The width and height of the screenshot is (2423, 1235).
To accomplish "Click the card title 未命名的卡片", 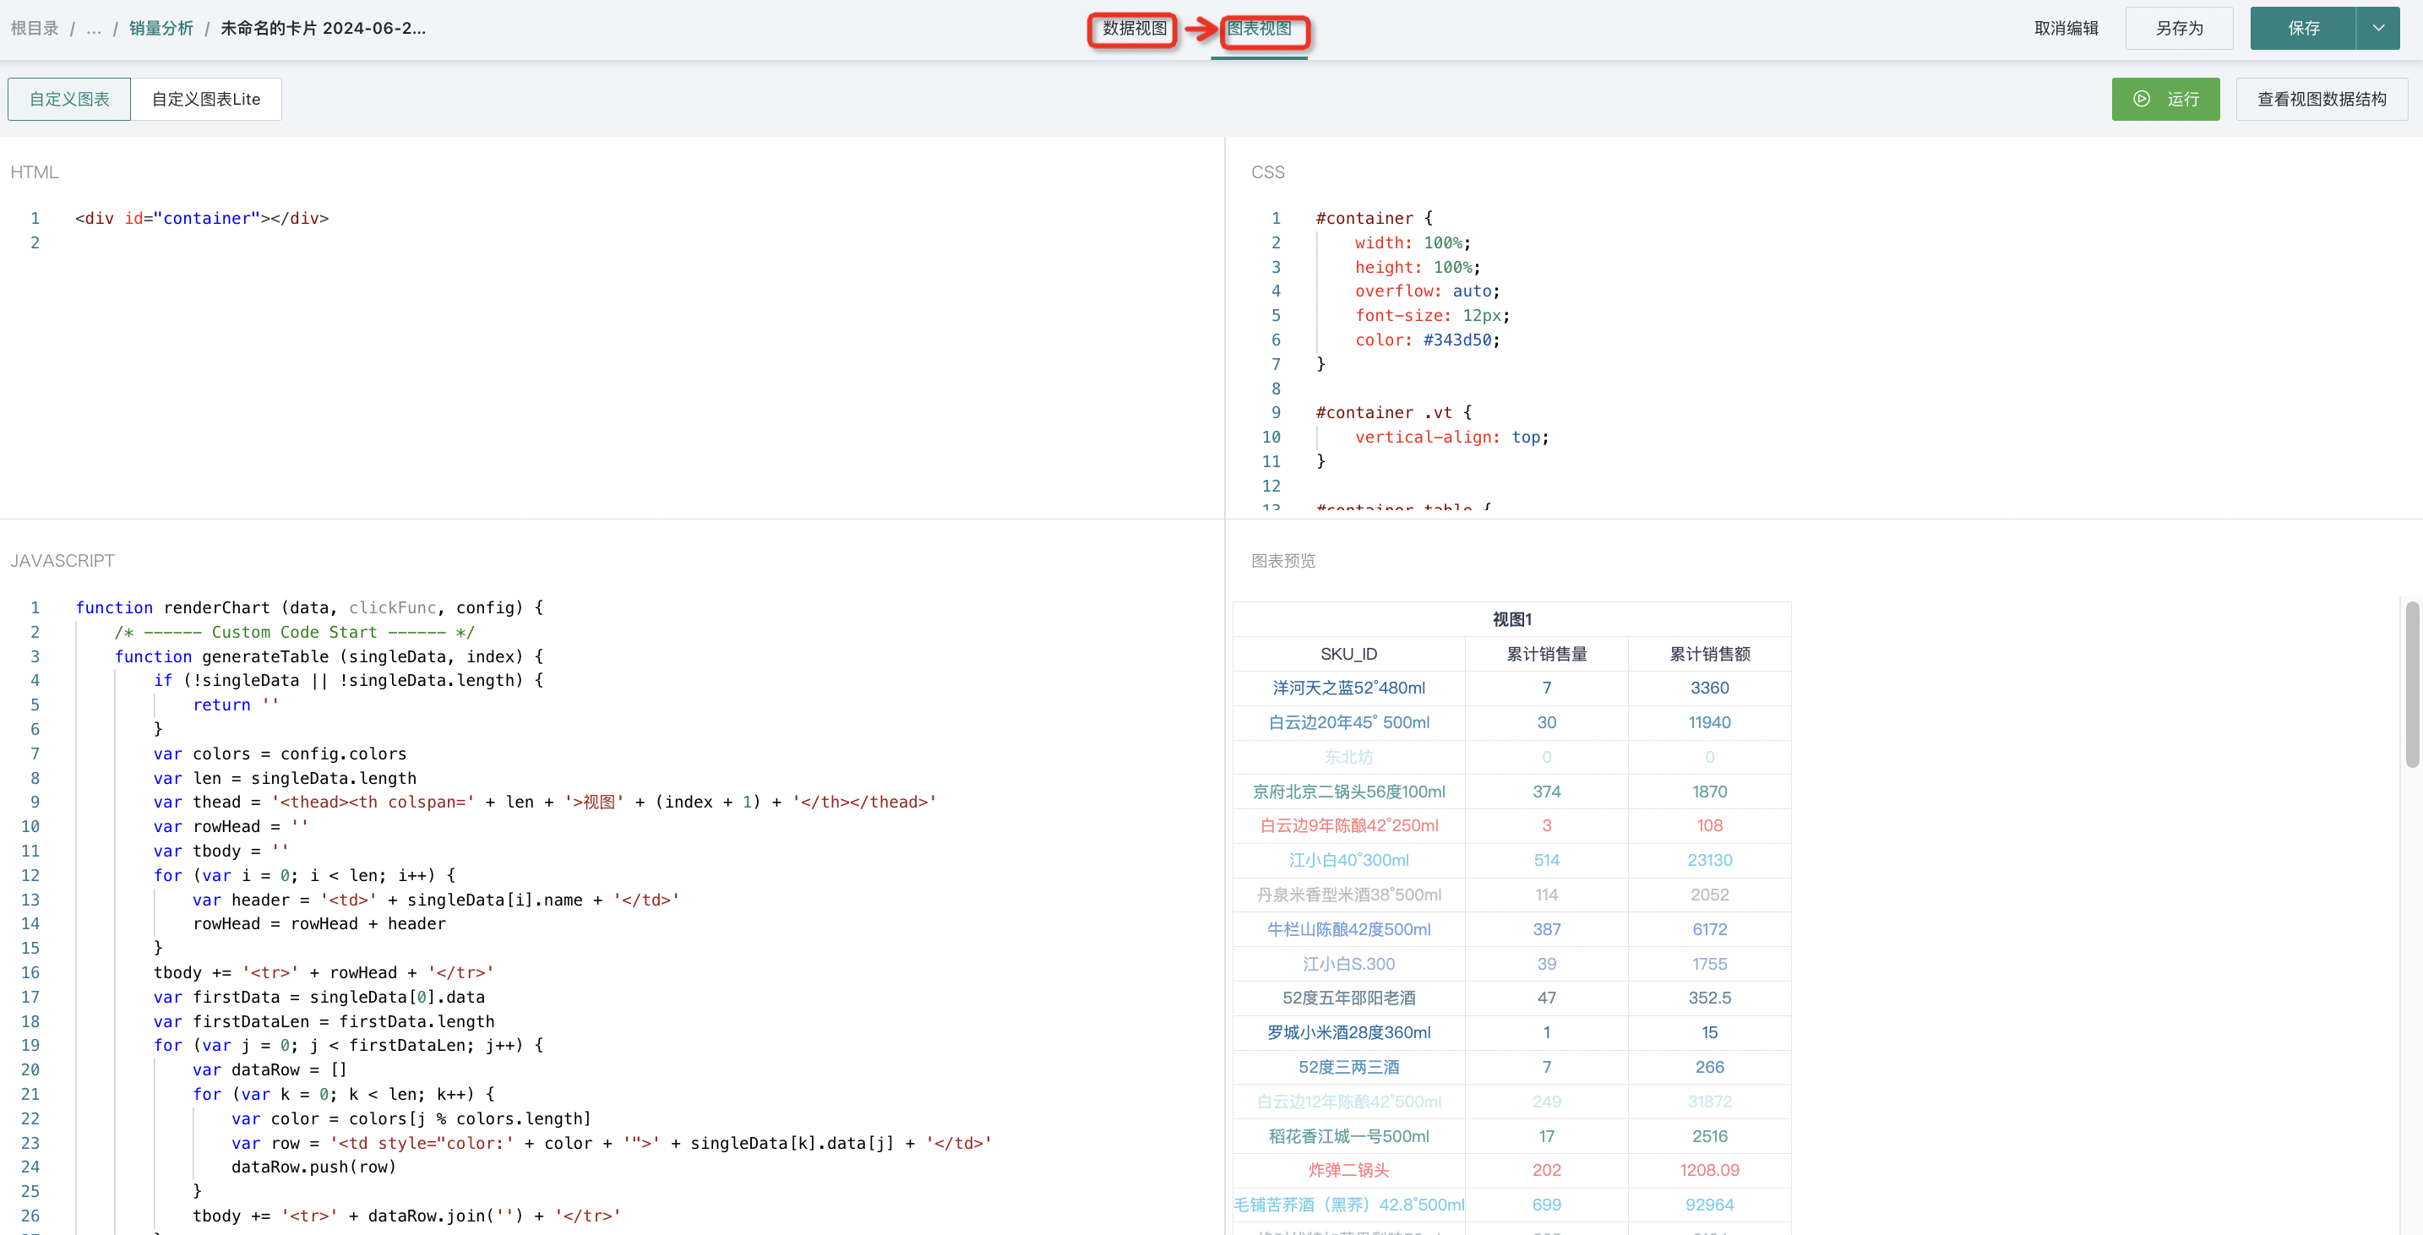I will tap(323, 28).
